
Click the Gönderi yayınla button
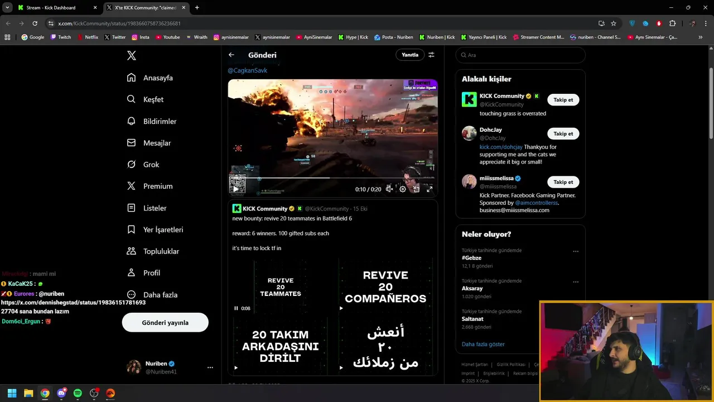[165, 323]
